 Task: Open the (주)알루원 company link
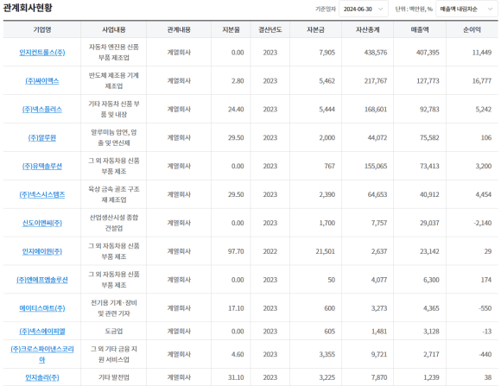(x=42, y=137)
